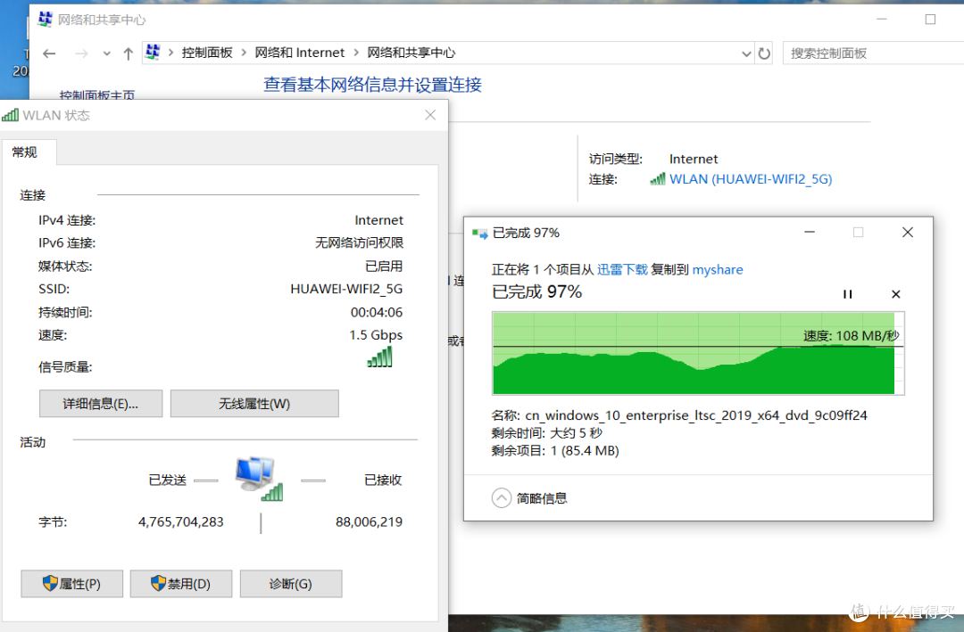
Task: Select 网络和共享中心 breadcrumb
Action: click(411, 53)
